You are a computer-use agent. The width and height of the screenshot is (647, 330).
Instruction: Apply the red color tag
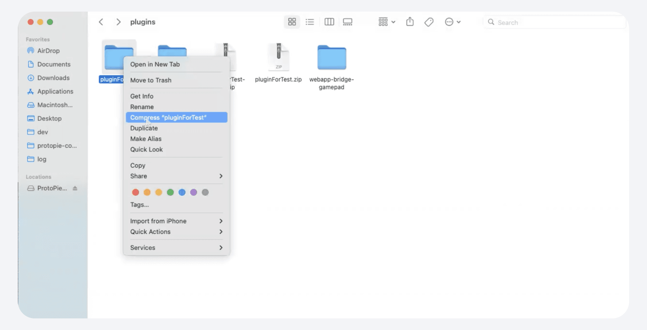tap(135, 192)
